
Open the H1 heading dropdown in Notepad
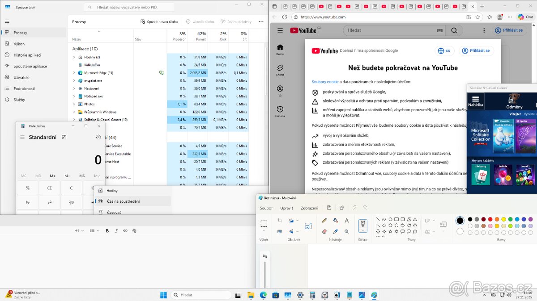pos(78,230)
